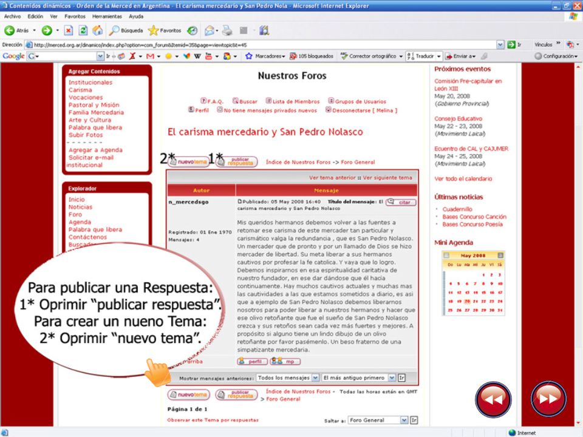Open Lista de Miembros link
This screenshot has height=437, width=583.
(x=293, y=101)
